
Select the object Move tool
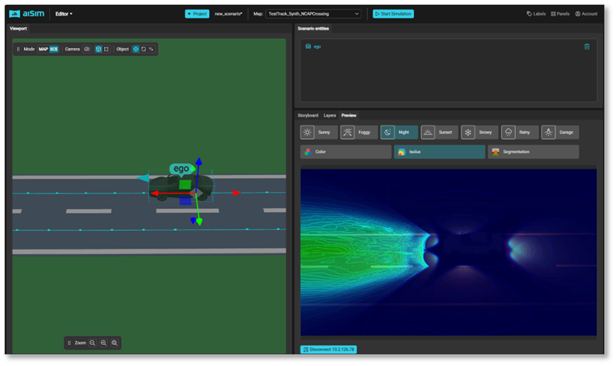pos(136,49)
